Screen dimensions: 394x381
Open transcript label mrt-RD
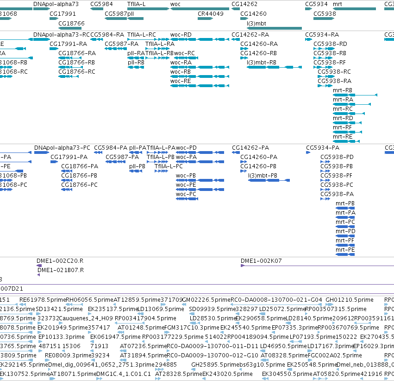click(343, 118)
